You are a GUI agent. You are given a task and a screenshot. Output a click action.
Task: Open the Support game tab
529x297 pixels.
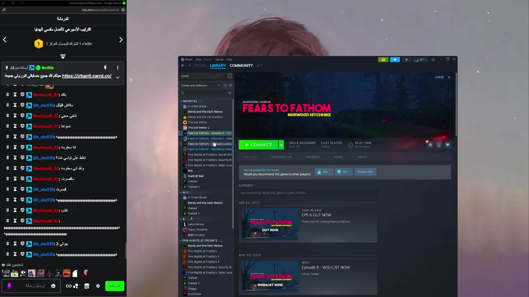pyautogui.click(x=362, y=157)
